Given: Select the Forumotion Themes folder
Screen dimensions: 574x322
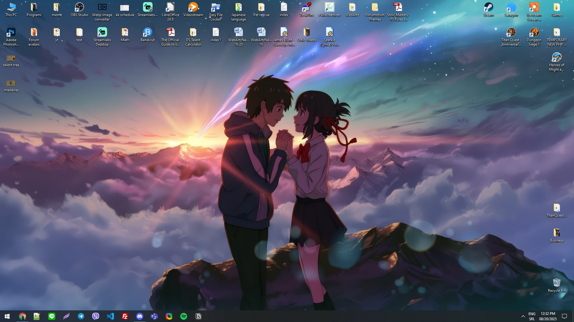Looking at the screenshot, I should pyautogui.click(x=375, y=12).
